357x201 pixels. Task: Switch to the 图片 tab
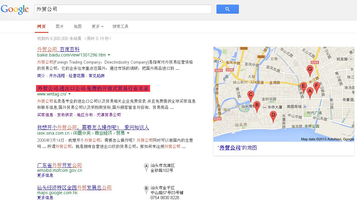[60, 27]
